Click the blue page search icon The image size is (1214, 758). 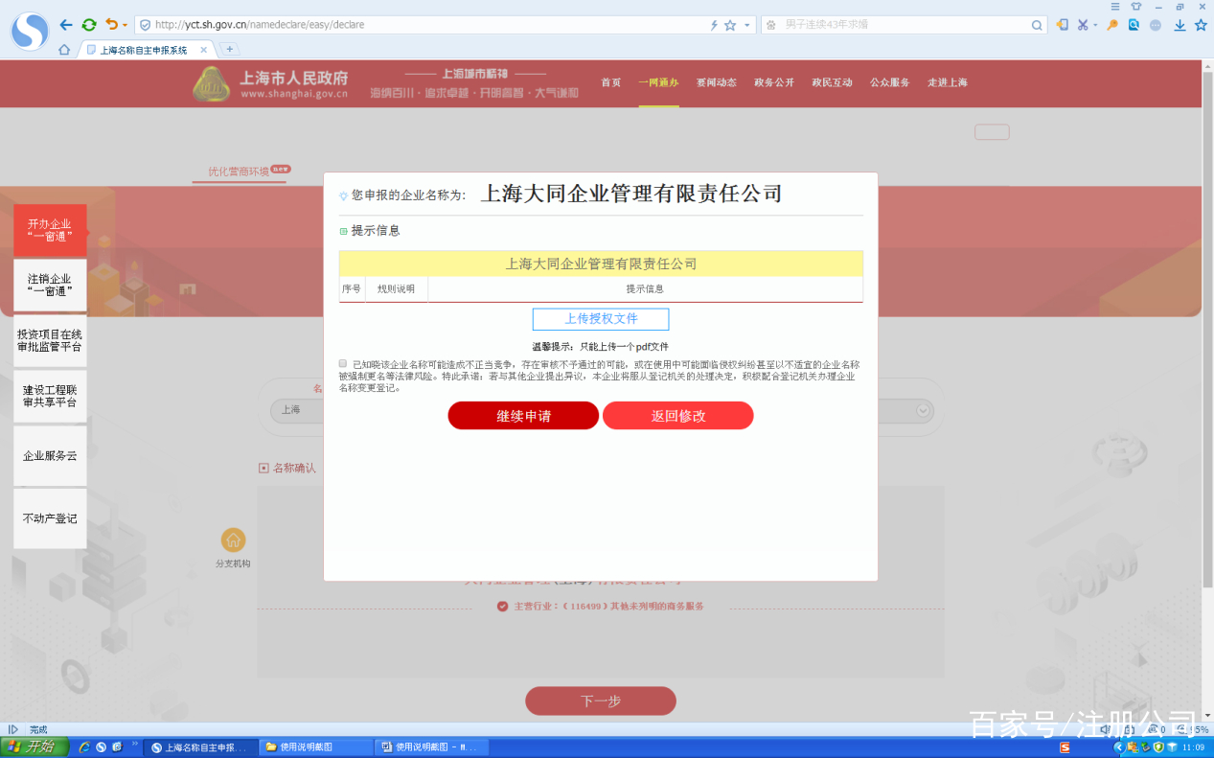pos(1133,25)
